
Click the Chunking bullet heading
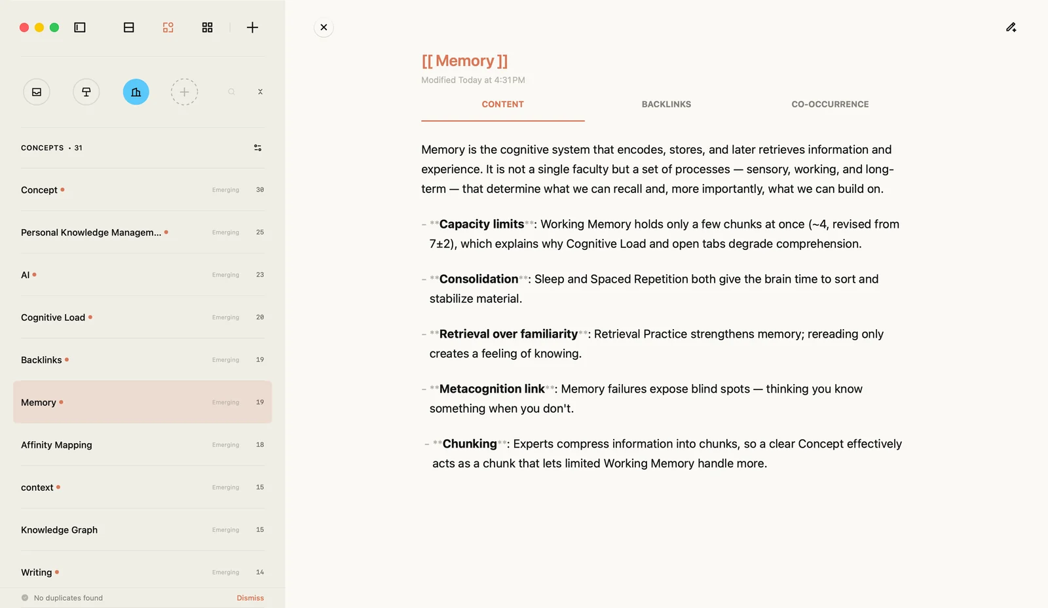470,444
